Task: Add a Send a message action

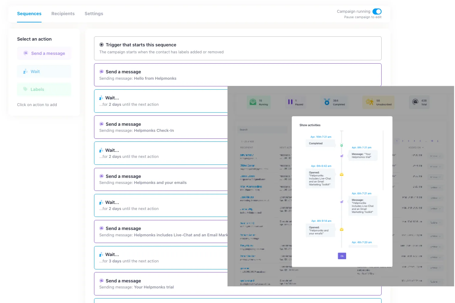Action: pos(44,53)
